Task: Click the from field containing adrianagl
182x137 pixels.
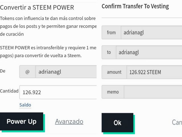Action: click(x=151, y=33)
